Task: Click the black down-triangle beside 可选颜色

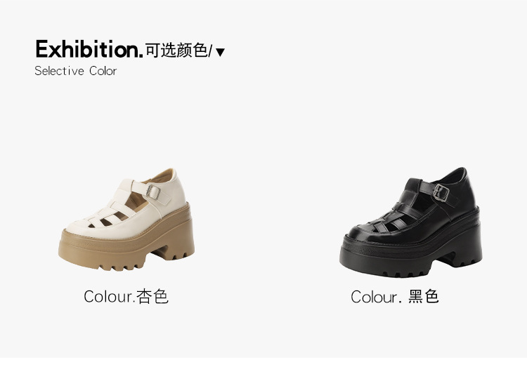Action: click(x=220, y=53)
